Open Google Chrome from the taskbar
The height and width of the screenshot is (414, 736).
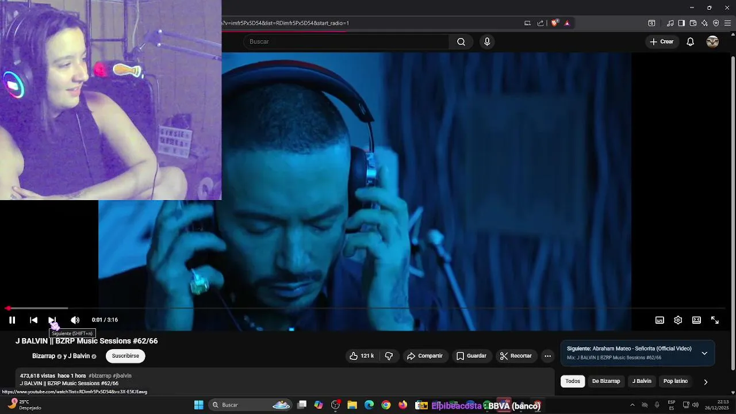(x=386, y=405)
